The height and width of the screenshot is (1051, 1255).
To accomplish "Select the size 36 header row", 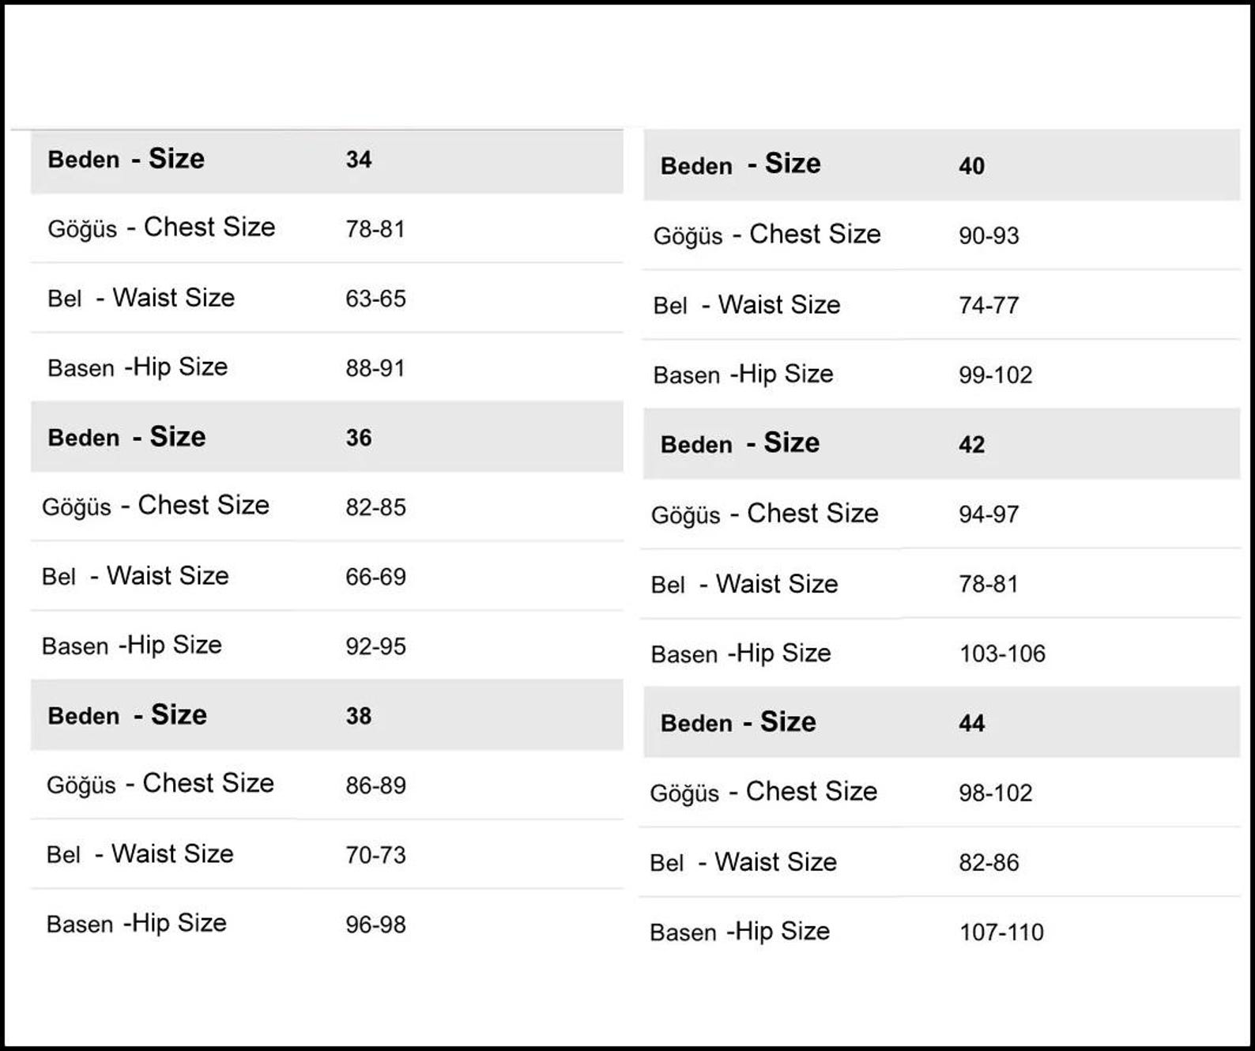I will 326,437.
